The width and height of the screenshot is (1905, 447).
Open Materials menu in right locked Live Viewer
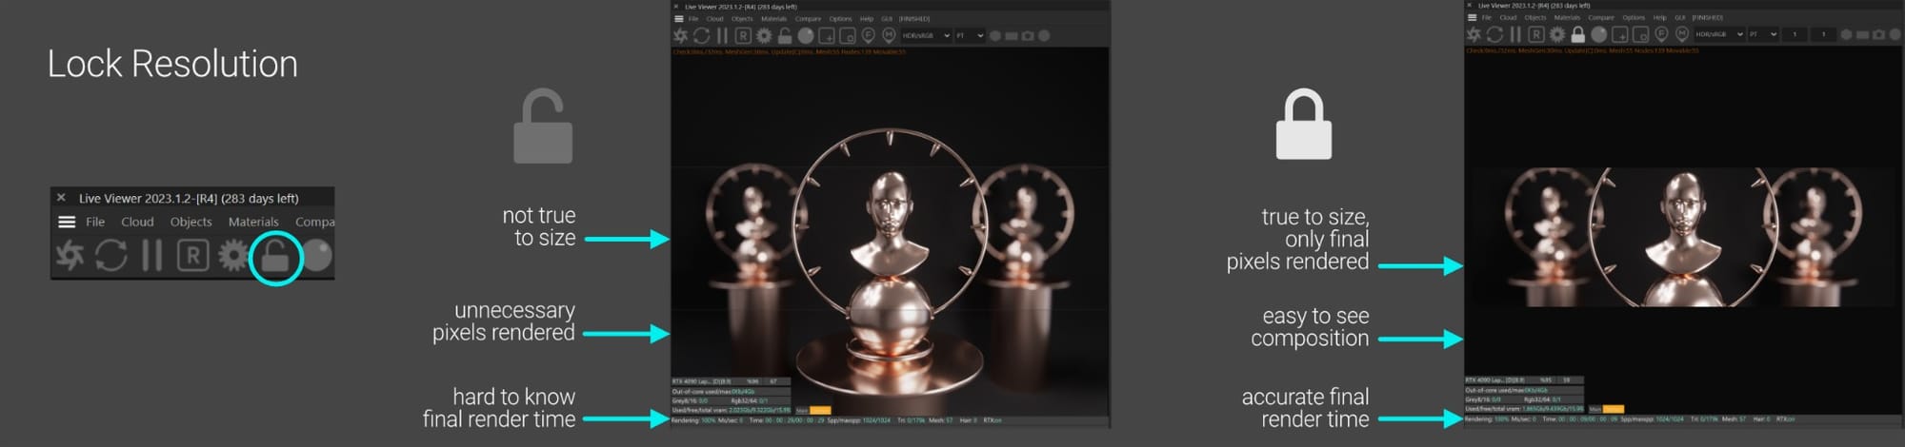[1567, 17]
